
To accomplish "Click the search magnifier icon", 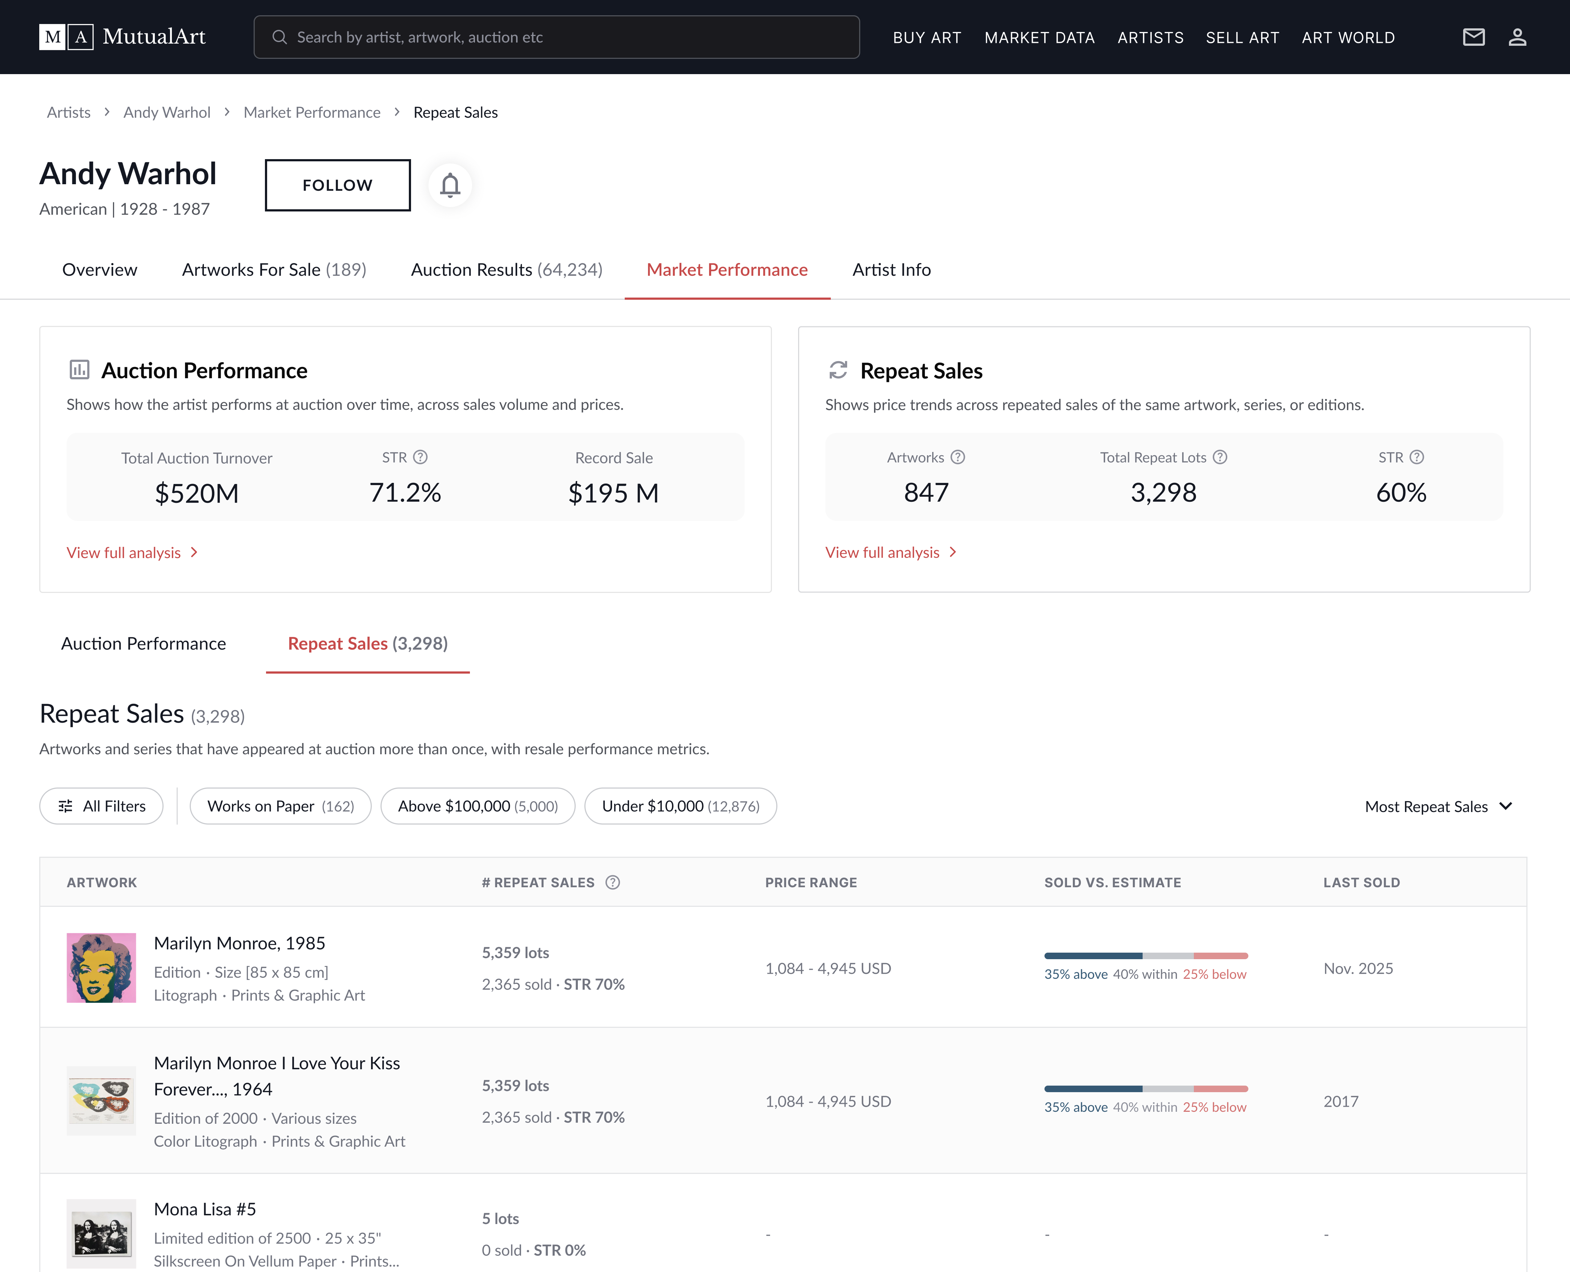I will [279, 37].
